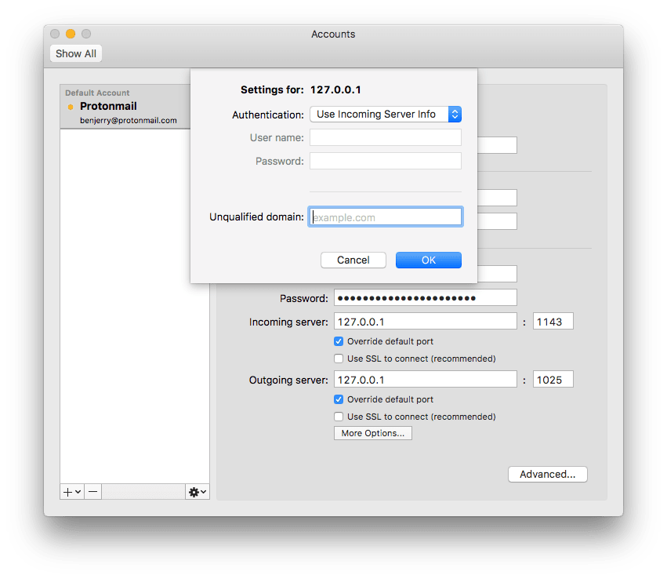Open the gear menu disclosure arrow
The width and height of the screenshot is (667, 579).
pos(202,492)
